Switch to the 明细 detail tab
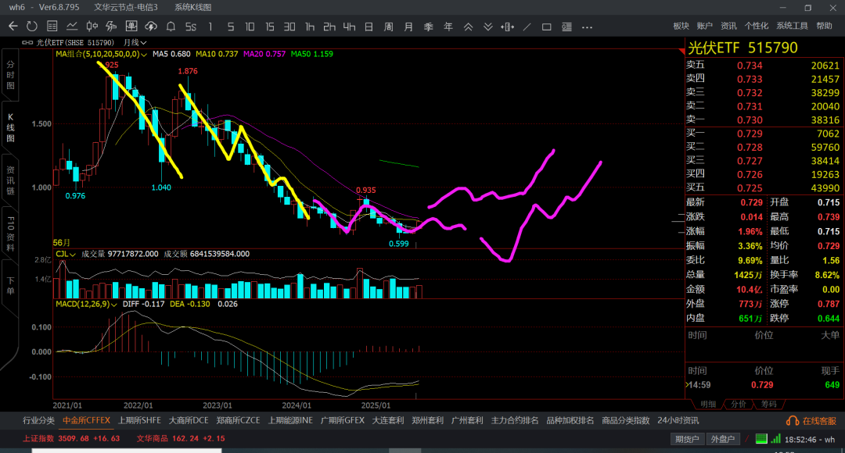 (708, 404)
